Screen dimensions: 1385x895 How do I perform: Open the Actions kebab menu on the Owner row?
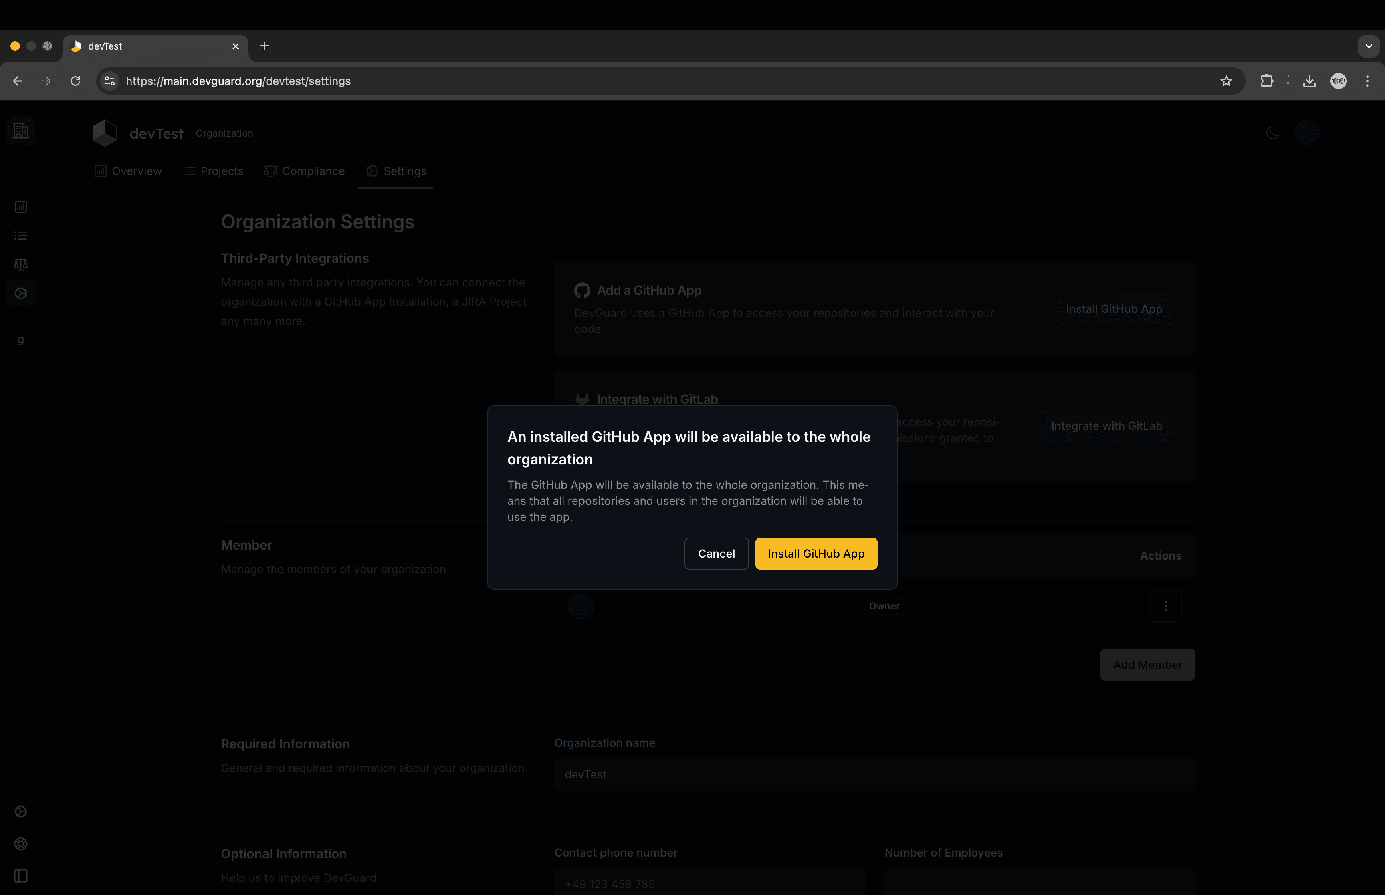[1166, 606]
